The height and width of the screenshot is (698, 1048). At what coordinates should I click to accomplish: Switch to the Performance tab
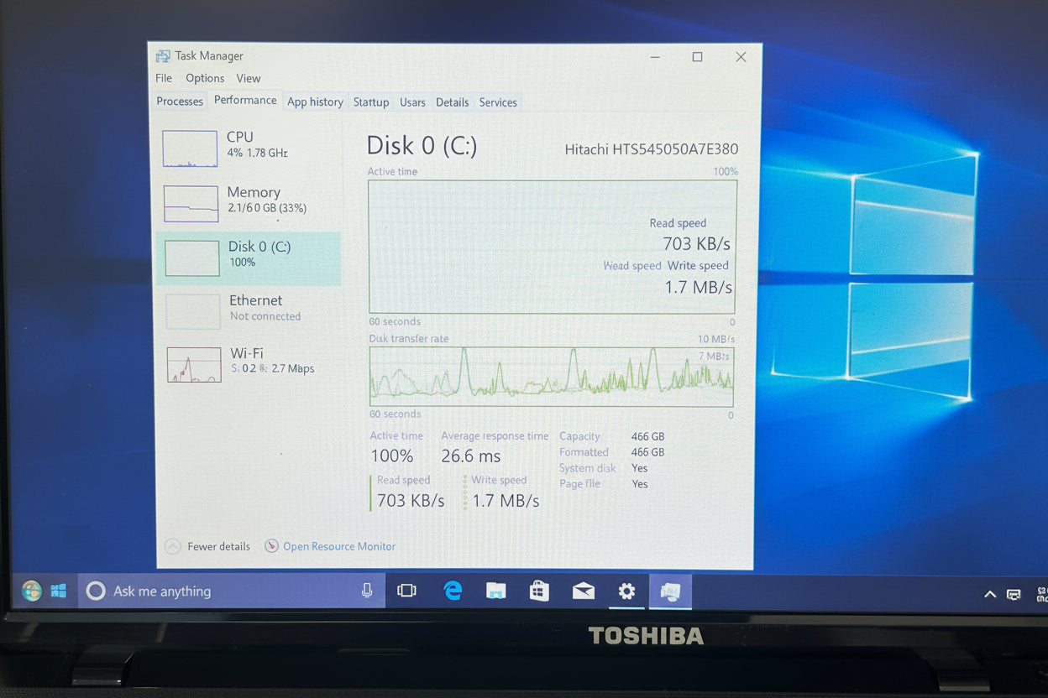[245, 100]
